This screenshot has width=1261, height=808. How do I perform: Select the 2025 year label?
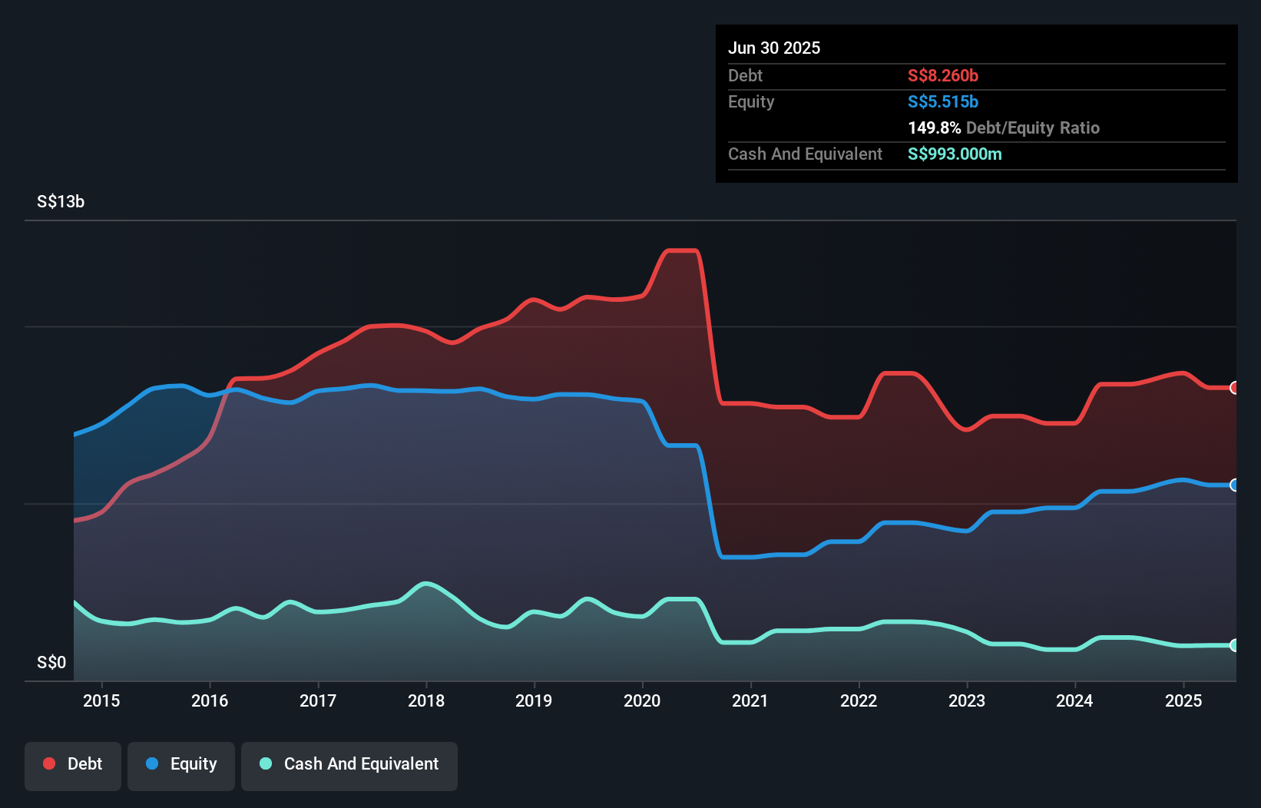click(x=1183, y=700)
